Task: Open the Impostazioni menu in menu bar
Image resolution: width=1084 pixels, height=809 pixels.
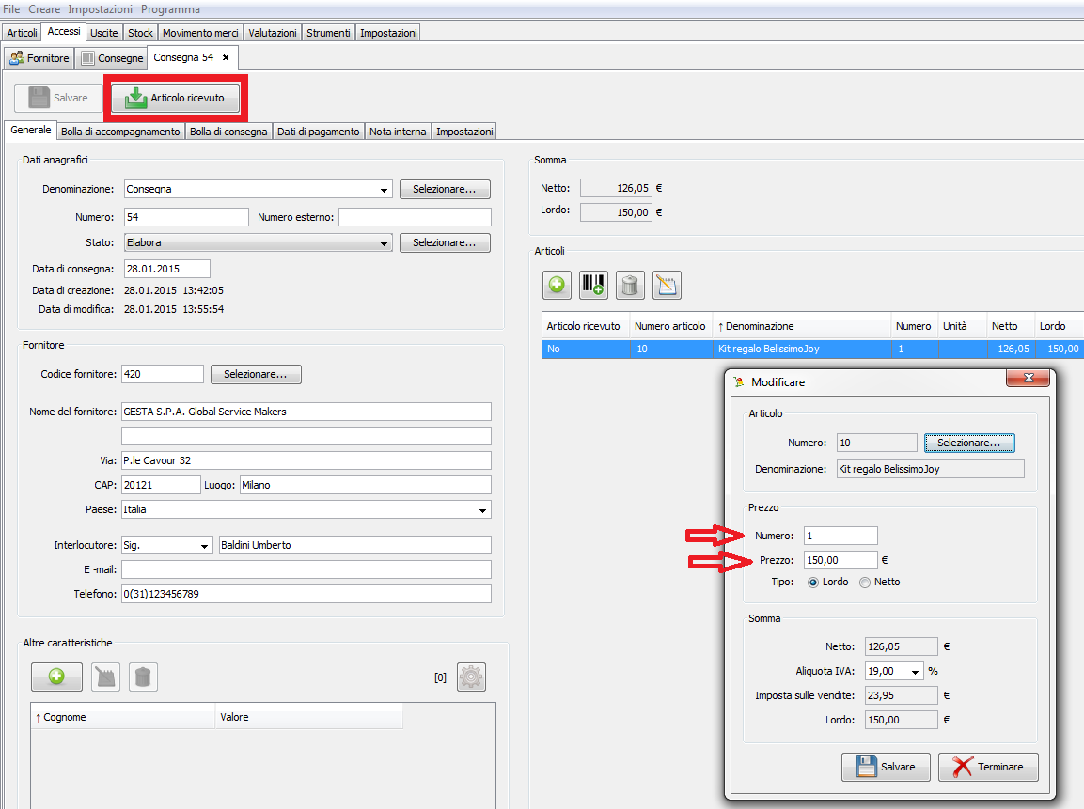Action: pyautogui.click(x=100, y=8)
